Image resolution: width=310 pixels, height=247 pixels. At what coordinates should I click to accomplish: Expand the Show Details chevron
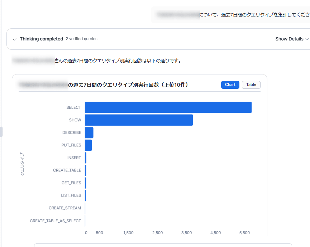coord(307,39)
